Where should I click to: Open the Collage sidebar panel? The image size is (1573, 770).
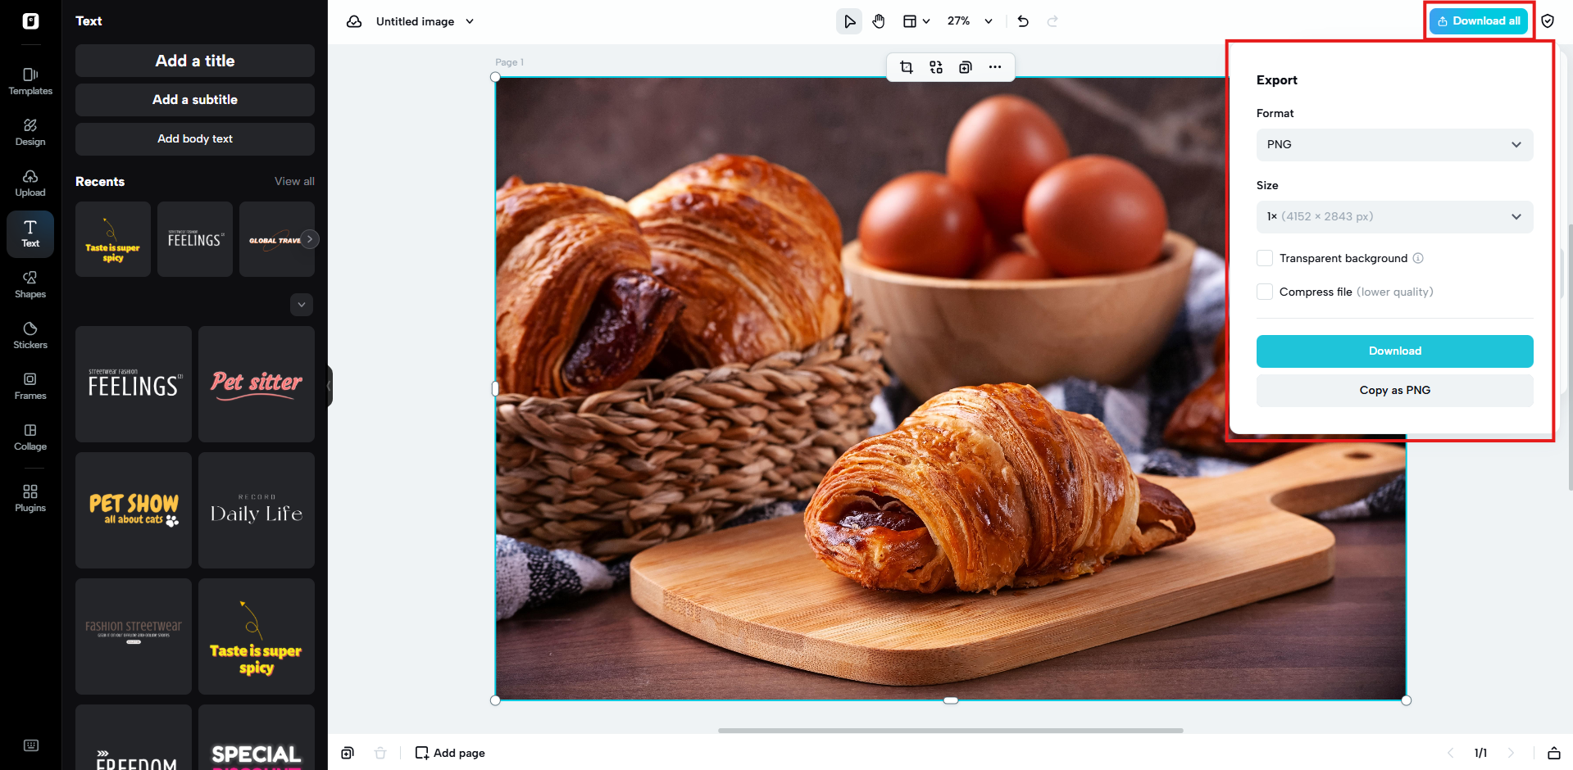pyautogui.click(x=30, y=437)
